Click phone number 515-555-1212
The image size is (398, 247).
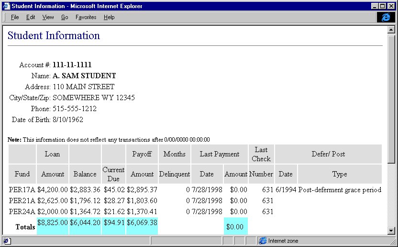75,109
